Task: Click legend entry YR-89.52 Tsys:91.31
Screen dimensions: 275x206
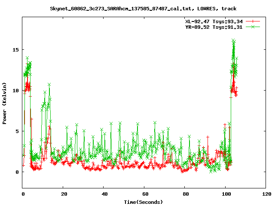Action: pos(214,27)
